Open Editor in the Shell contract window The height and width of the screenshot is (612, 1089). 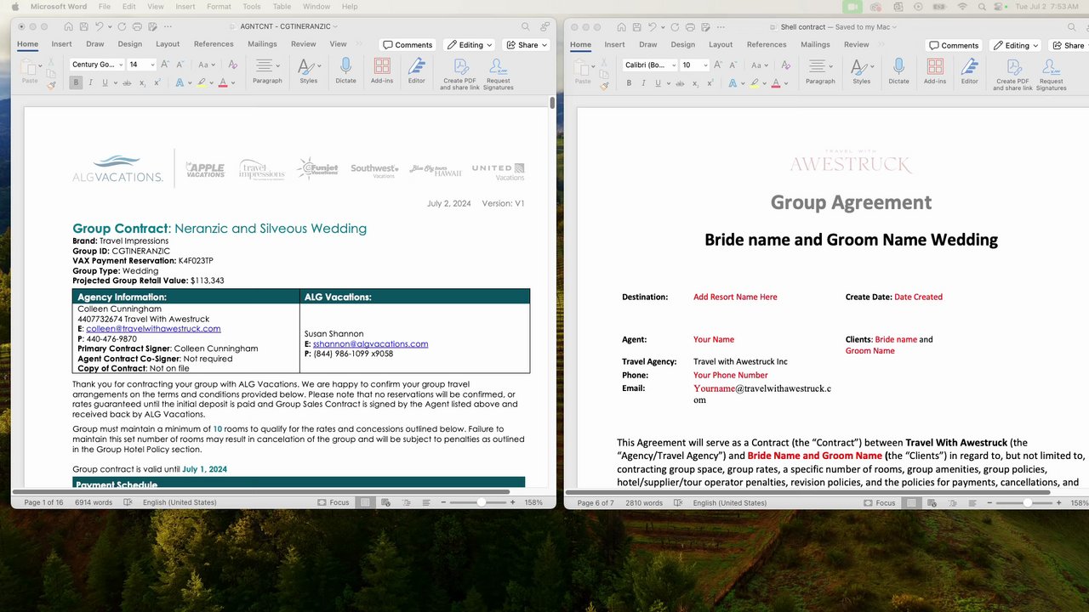coord(969,71)
